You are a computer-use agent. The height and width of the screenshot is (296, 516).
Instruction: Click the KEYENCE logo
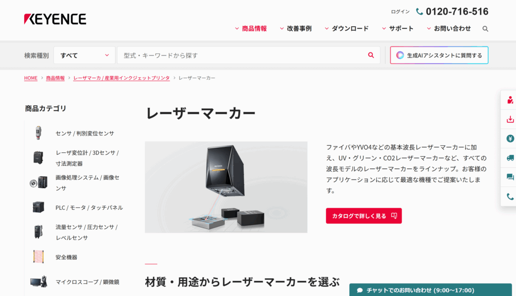pyautogui.click(x=55, y=19)
